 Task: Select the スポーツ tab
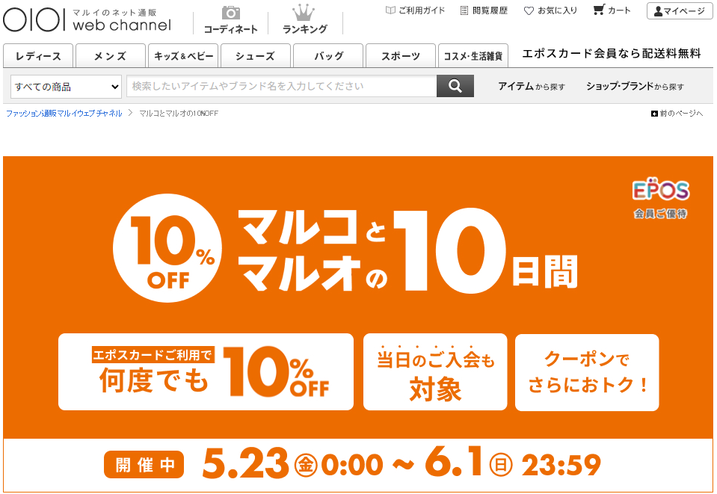[401, 56]
